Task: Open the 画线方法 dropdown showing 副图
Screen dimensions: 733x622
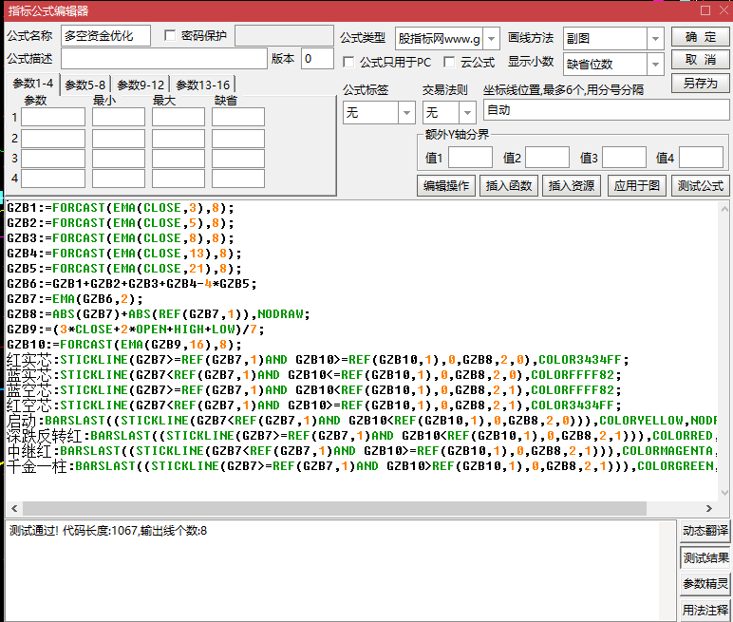Action: (655, 38)
